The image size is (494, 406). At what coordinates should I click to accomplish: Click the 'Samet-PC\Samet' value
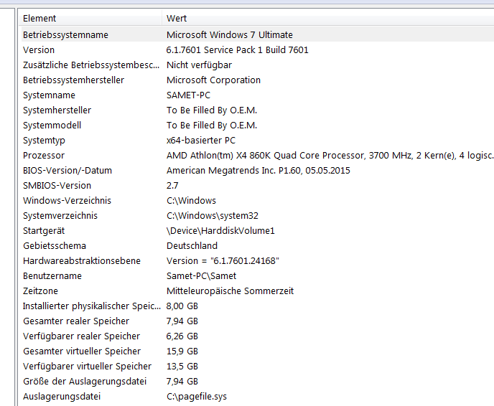pos(201,276)
